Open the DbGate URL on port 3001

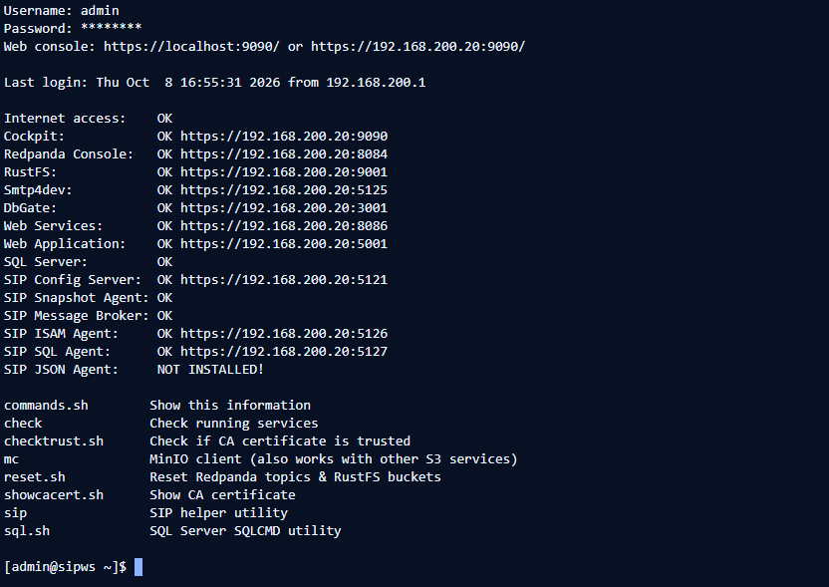tap(284, 208)
